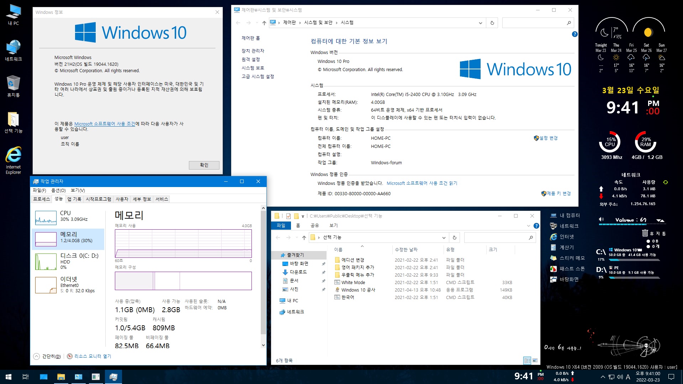Screen dimensions: 683x384
Task: Launch 패스트 스톤 capture from the launcher
Action: (554, 269)
